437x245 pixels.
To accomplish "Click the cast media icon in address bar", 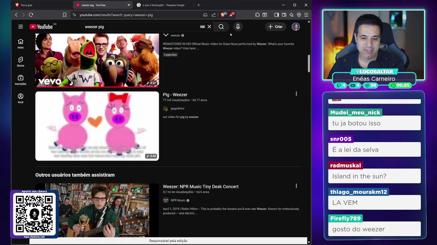I will tap(205, 15).
